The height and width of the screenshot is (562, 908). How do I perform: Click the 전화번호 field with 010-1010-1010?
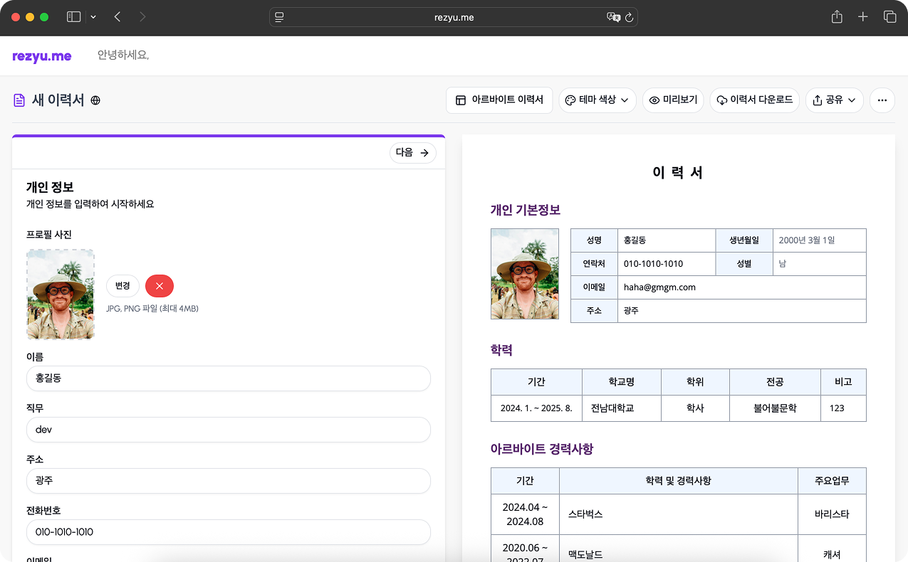pos(229,532)
